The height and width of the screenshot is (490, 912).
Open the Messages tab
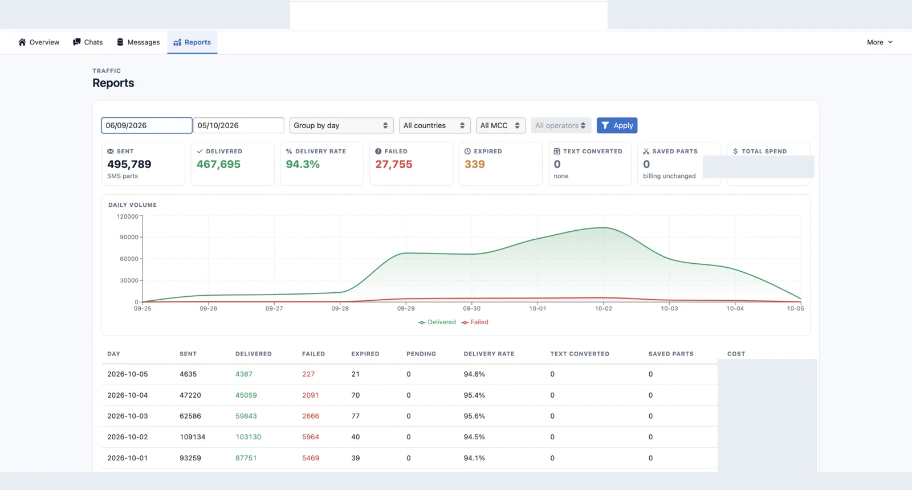tap(138, 42)
